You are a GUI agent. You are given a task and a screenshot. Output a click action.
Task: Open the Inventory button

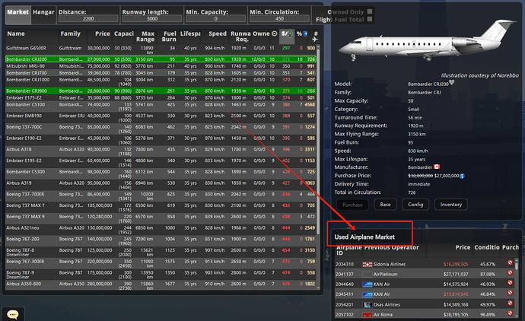coord(450,205)
